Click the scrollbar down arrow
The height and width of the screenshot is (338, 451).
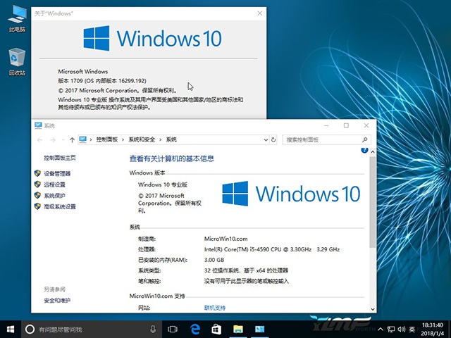373,309
